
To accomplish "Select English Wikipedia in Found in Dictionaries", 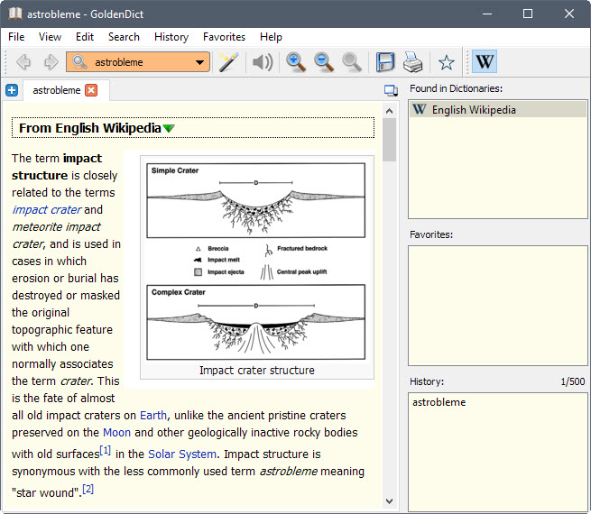I will coord(497,110).
